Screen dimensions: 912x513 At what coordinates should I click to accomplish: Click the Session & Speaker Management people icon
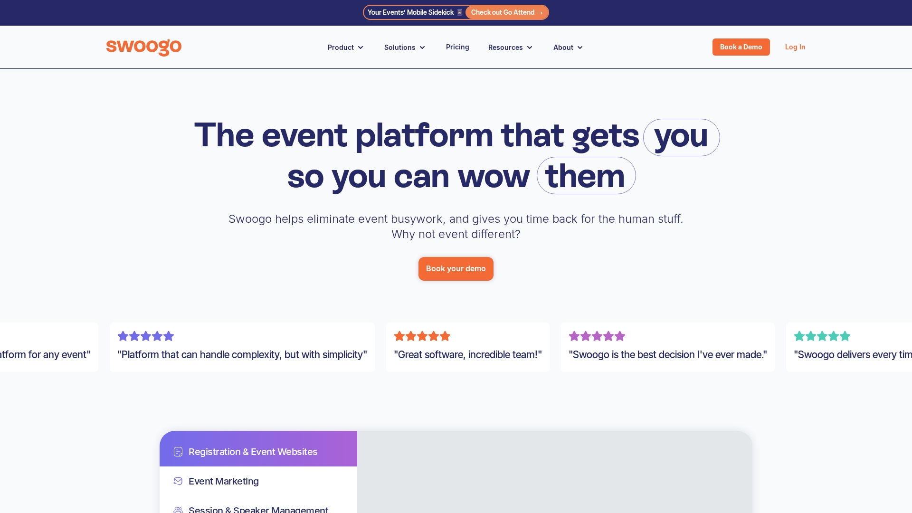point(178,510)
